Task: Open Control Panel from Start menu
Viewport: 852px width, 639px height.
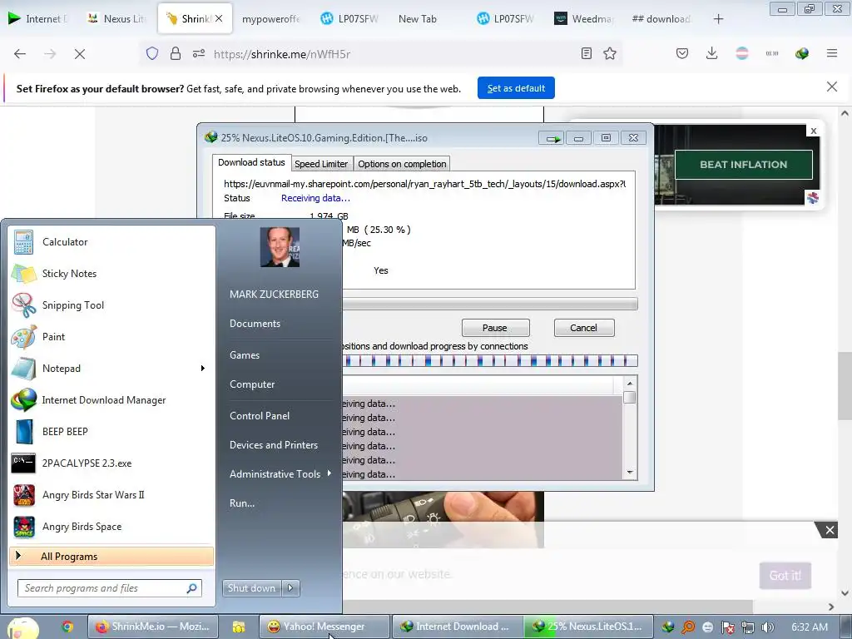Action: [260, 416]
